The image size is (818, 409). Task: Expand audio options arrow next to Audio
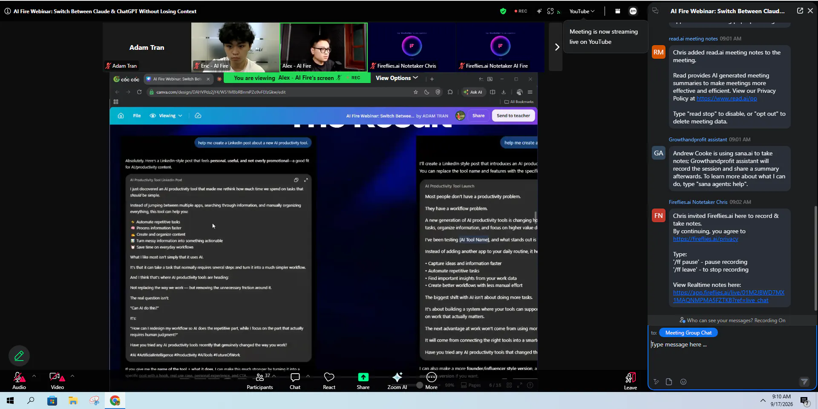[34, 376]
